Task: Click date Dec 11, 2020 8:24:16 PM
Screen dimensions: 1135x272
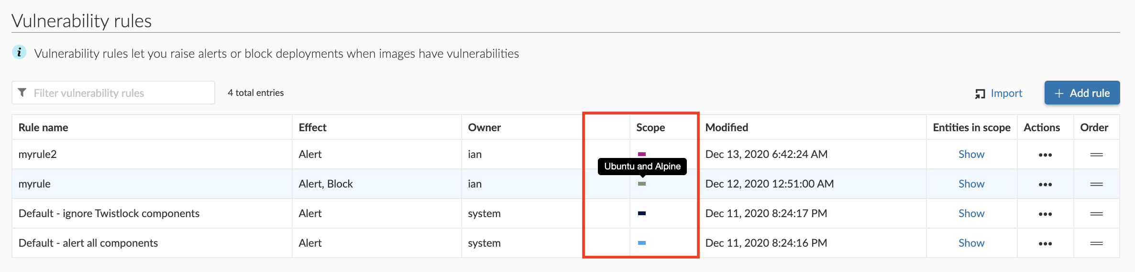Action: pos(766,243)
